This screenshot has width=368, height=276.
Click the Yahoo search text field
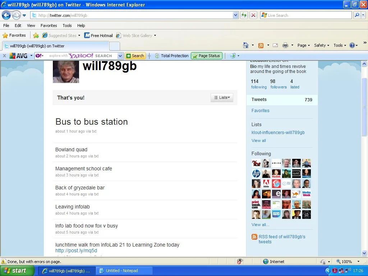coord(81,56)
